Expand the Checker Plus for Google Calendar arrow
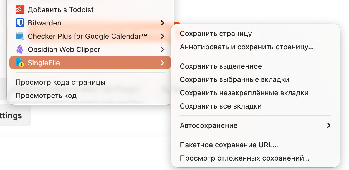 (162, 36)
